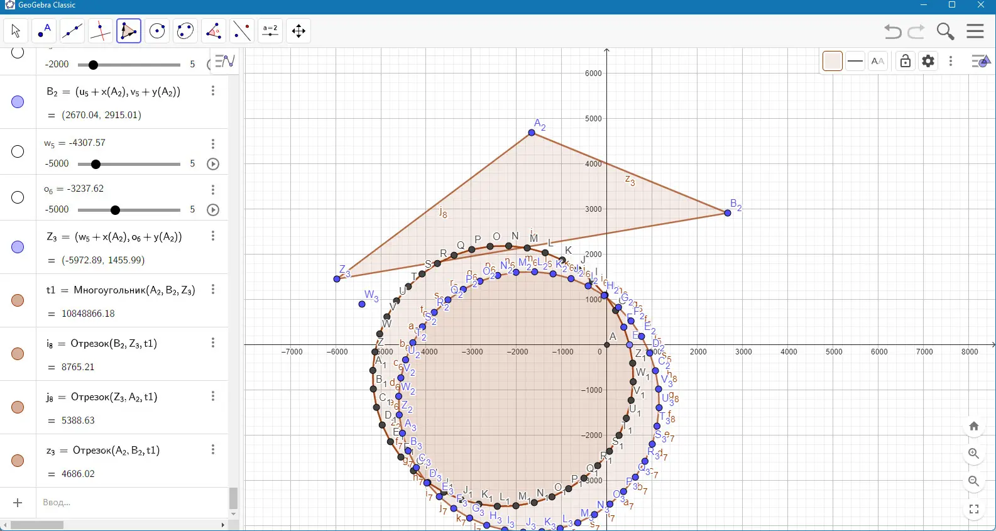This screenshot has height=531, width=996.
Task: Open more options for z3 segment row
Action: [x=213, y=449]
